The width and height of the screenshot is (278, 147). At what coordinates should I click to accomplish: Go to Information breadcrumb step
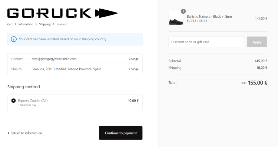tap(26, 24)
